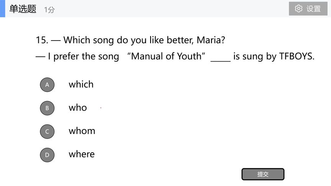
Task: Select the answer text "whom"
Action: [x=82, y=131]
